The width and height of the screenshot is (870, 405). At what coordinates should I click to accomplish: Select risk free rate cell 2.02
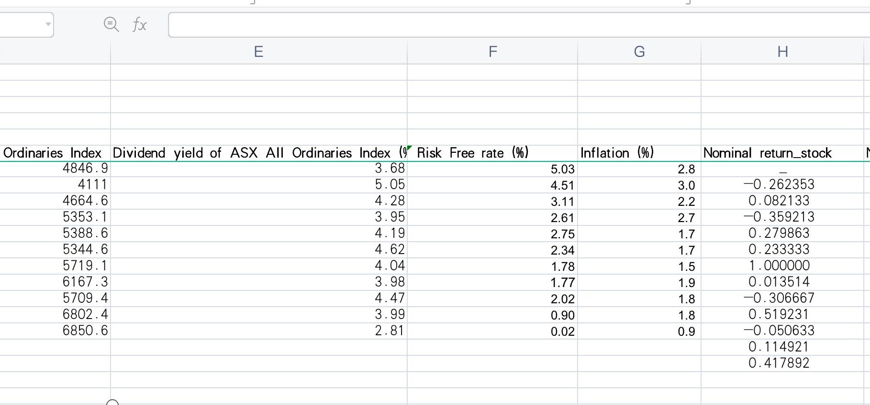(492, 298)
